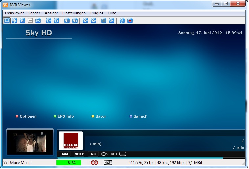Open the EPG toolbar icon

[x=38, y=21]
